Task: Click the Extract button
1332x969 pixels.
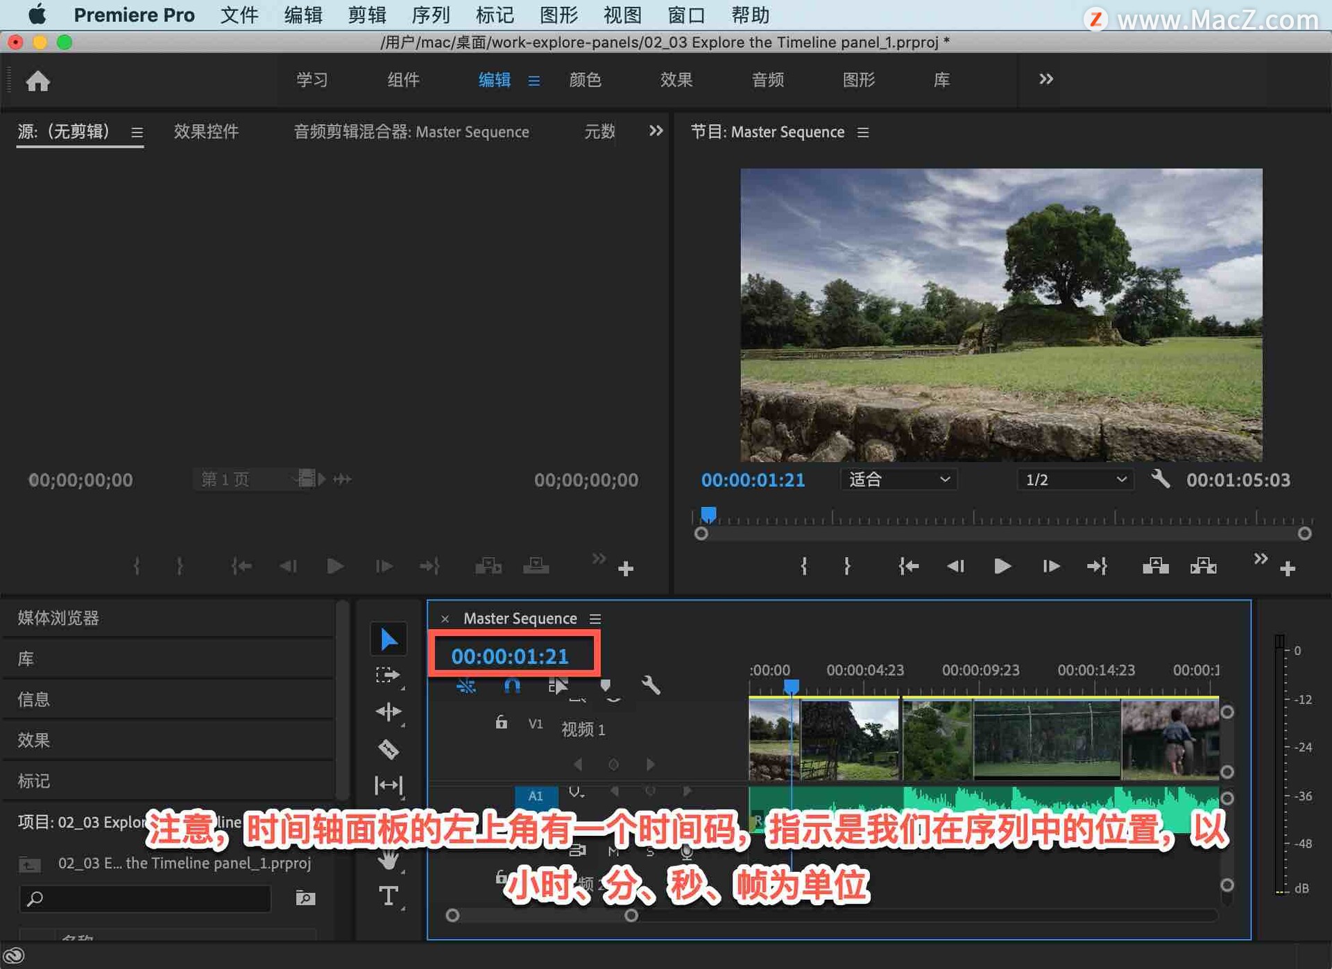Action: coord(1203,566)
